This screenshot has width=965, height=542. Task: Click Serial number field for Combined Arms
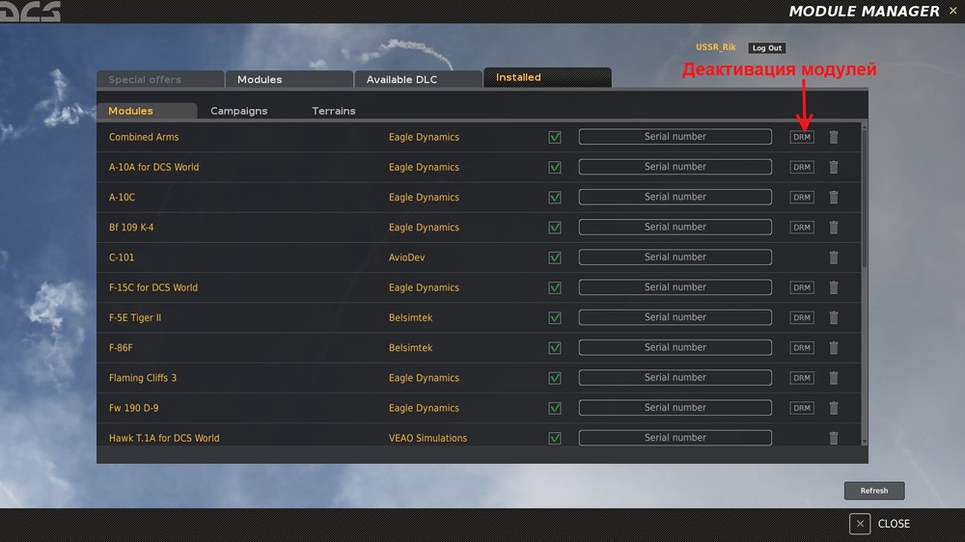tap(675, 137)
